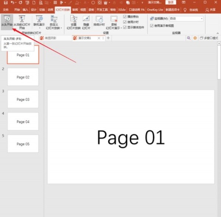The image size is (221, 217).
Task: Click plus icon to add new document tab
Action: pyautogui.click(x=108, y=38)
